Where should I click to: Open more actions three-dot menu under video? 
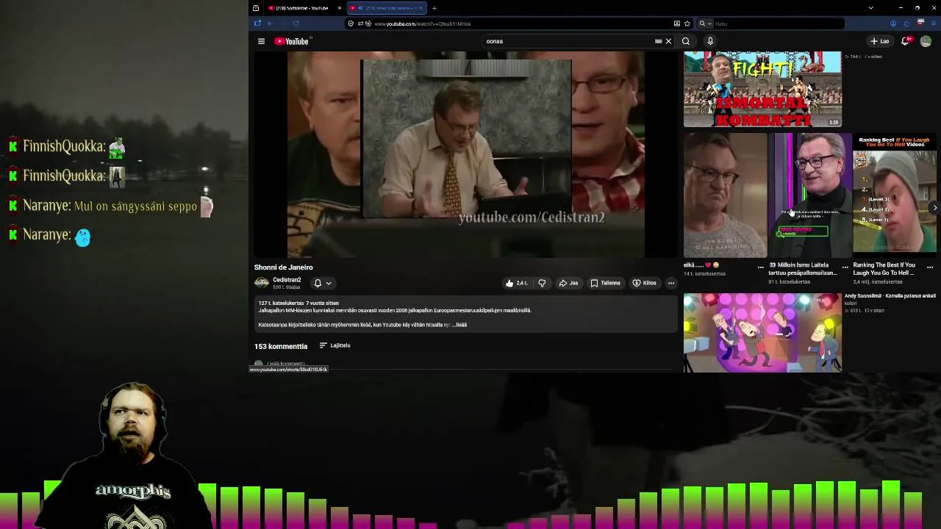[671, 283]
